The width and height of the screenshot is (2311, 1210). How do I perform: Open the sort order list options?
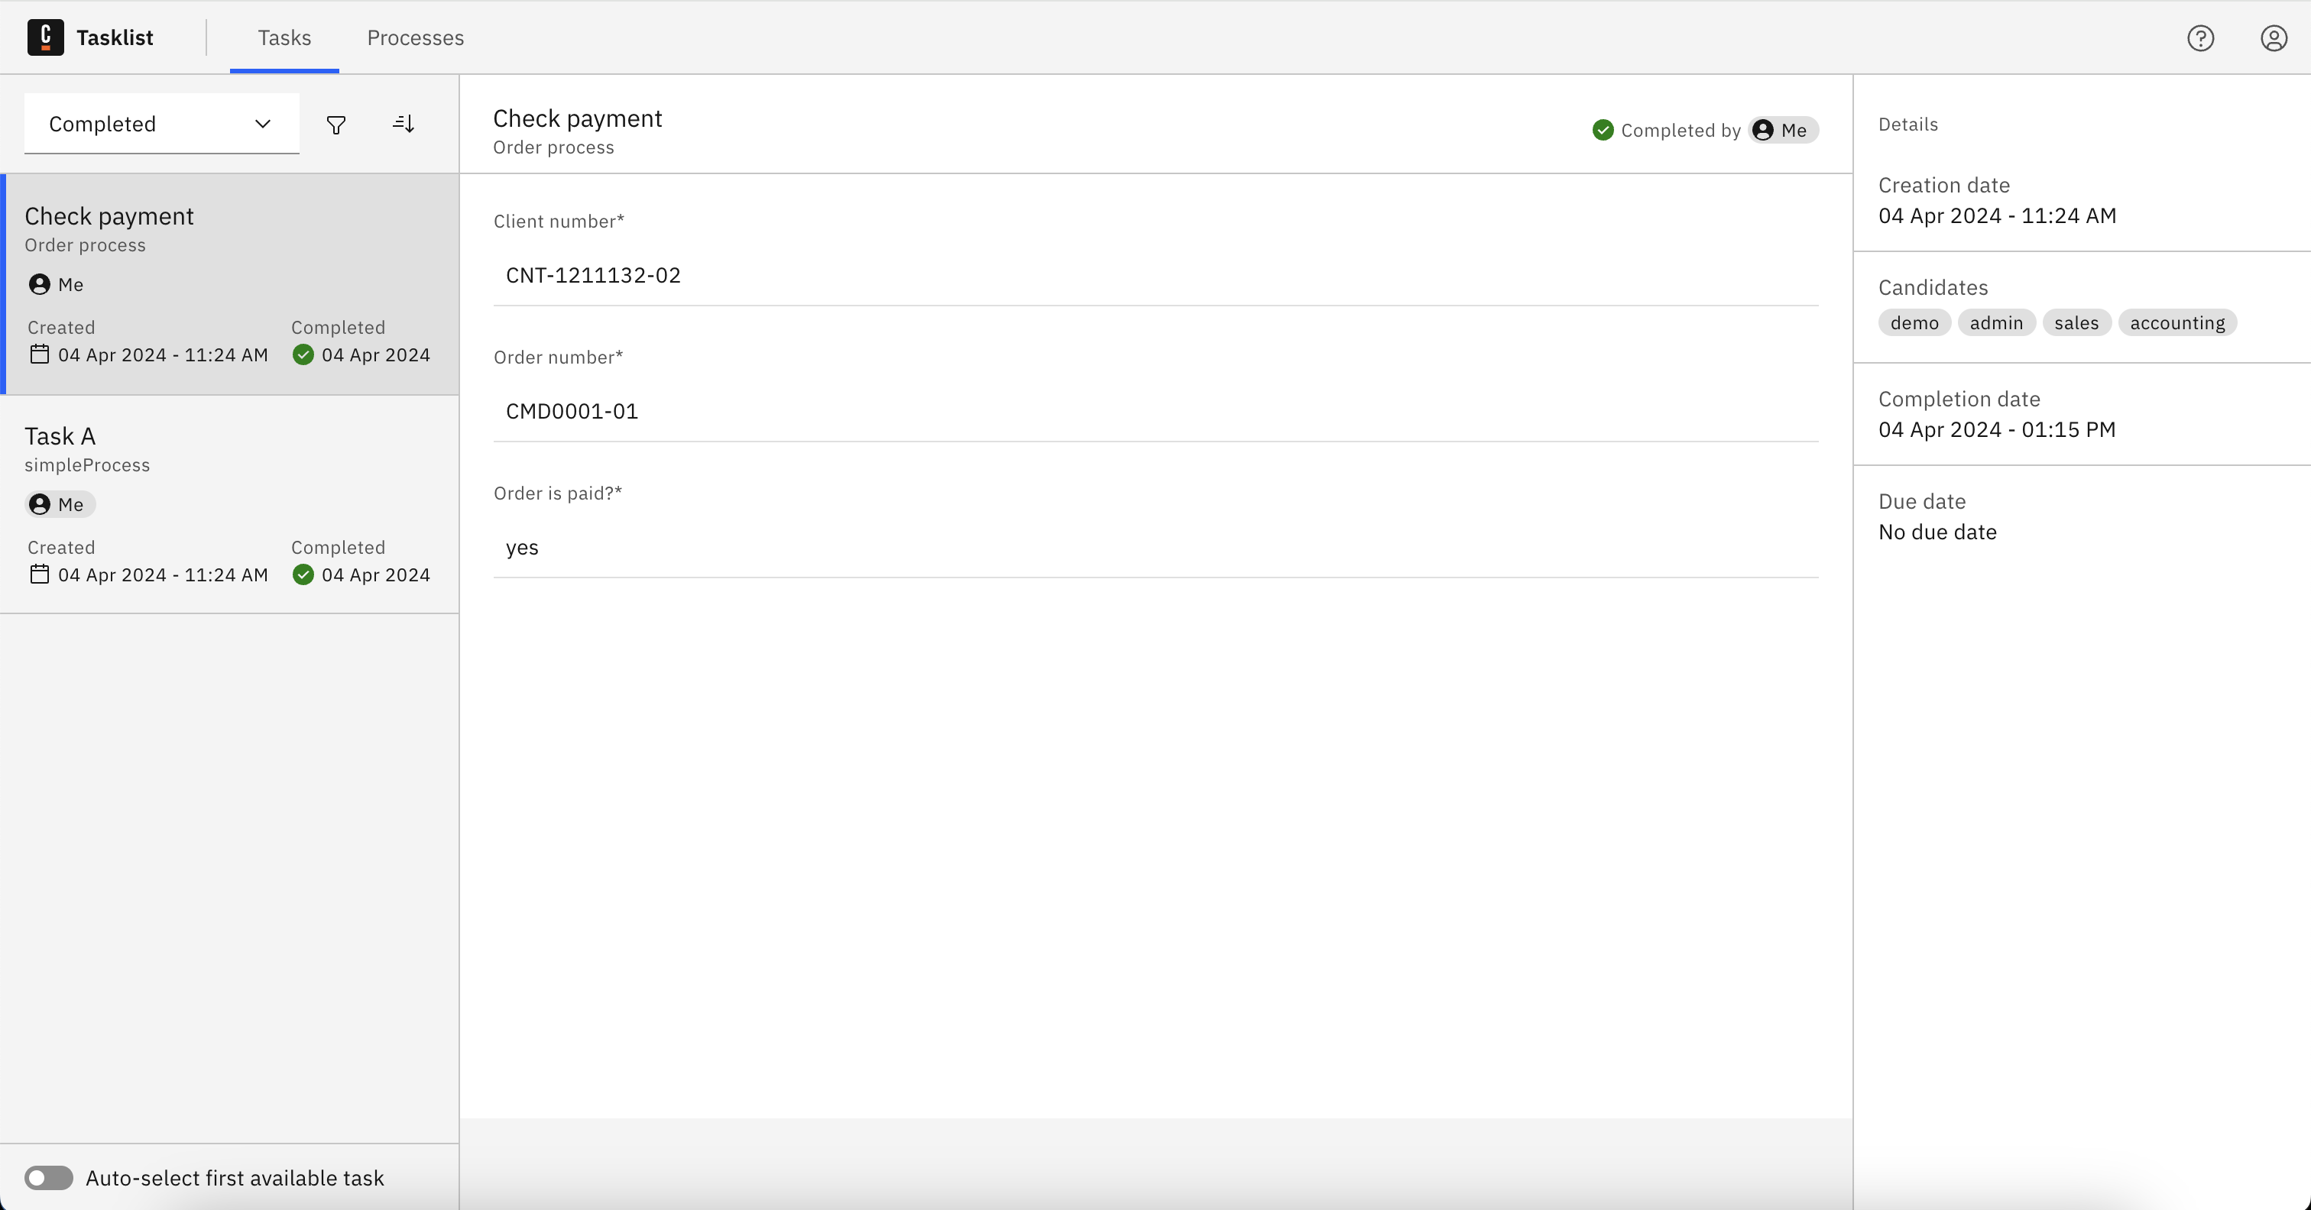click(403, 124)
